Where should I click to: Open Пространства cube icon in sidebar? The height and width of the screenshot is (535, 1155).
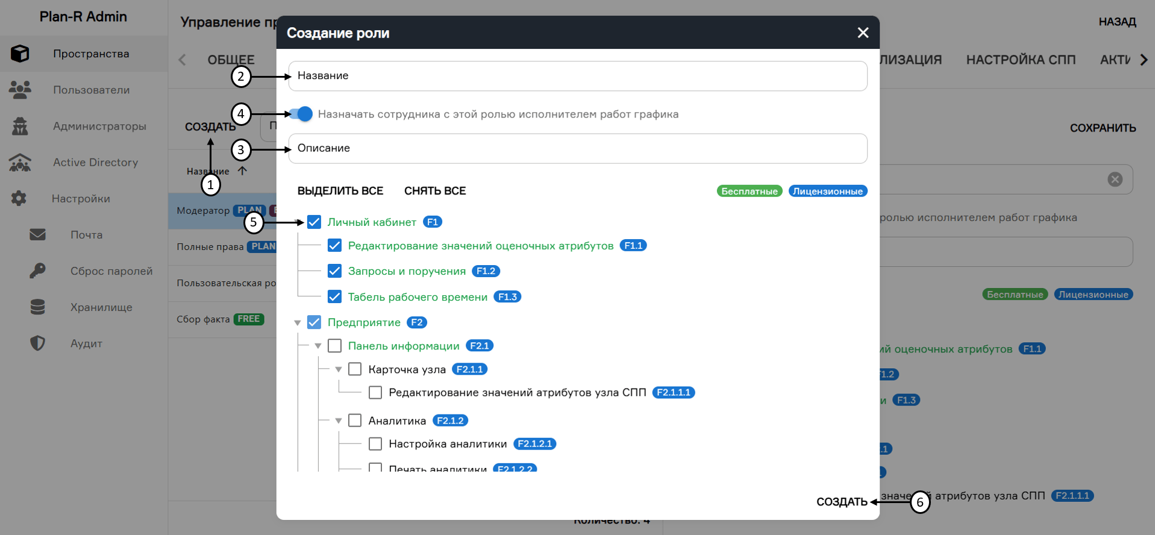(x=20, y=54)
